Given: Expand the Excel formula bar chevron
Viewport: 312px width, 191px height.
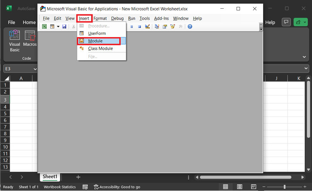Looking at the screenshot, I should [x=306, y=68].
